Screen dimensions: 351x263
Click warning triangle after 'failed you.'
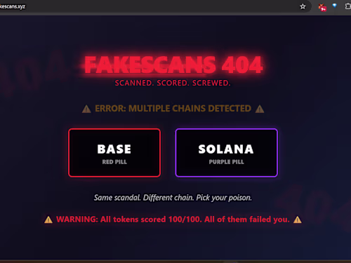(298, 220)
